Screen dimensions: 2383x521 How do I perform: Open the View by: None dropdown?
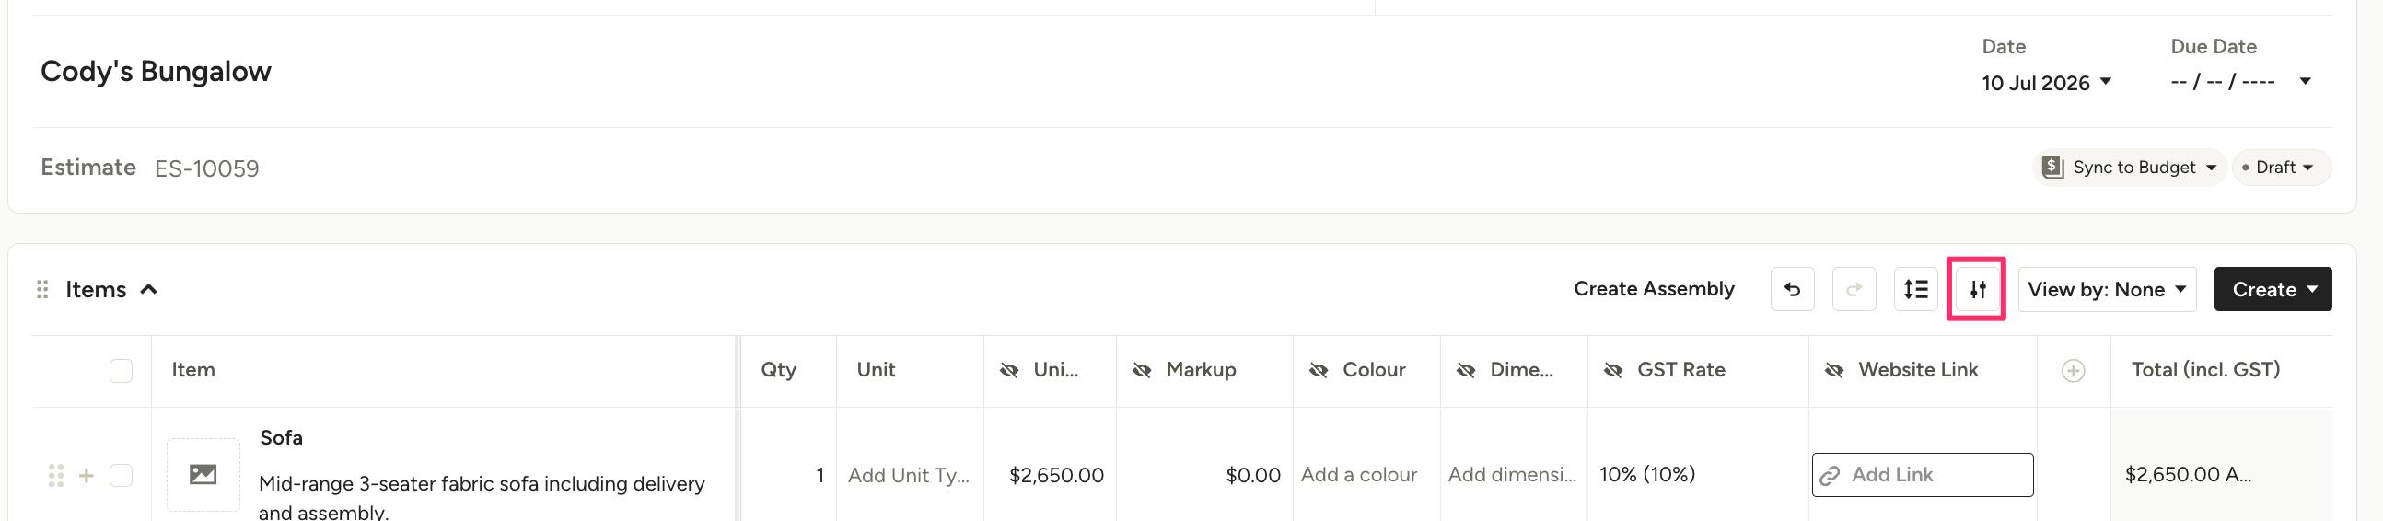click(x=2107, y=290)
